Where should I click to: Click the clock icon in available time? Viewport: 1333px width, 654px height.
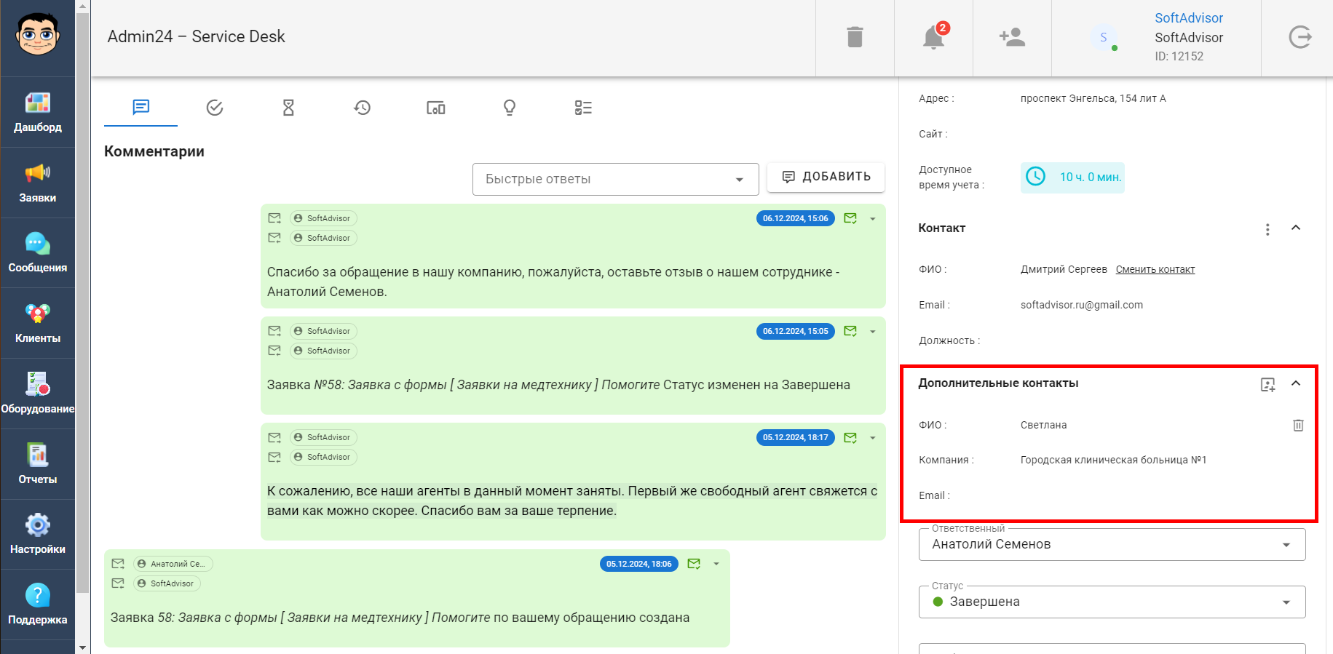[1035, 177]
